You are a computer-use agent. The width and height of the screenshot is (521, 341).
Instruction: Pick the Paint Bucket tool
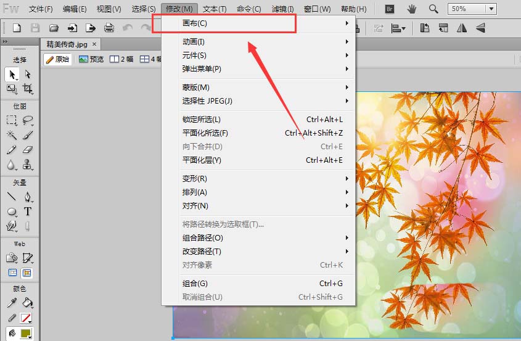(x=28, y=303)
